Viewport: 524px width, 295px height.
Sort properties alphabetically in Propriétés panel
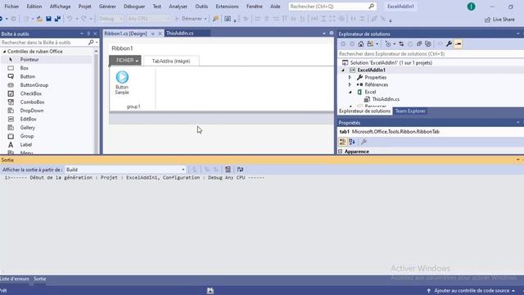[352, 142]
